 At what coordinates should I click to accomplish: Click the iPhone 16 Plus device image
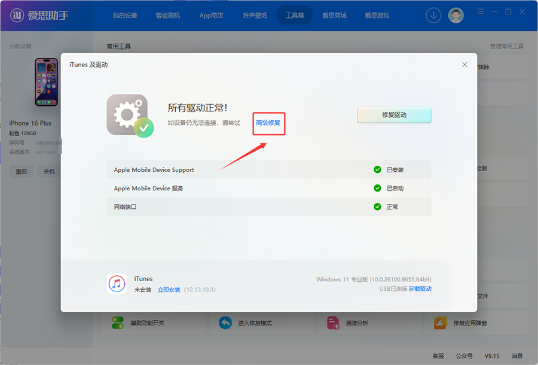tap(46, 82)
